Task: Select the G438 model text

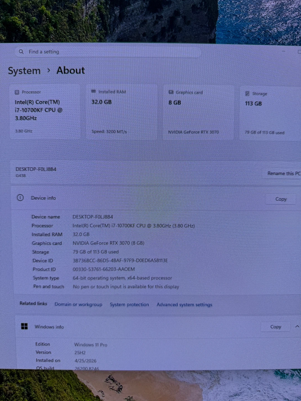Action: click(x=21, y=176)
